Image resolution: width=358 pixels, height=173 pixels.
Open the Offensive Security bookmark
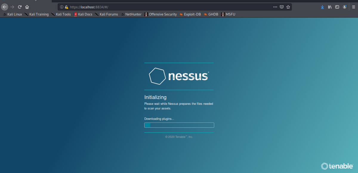click(x=161, y=14)
